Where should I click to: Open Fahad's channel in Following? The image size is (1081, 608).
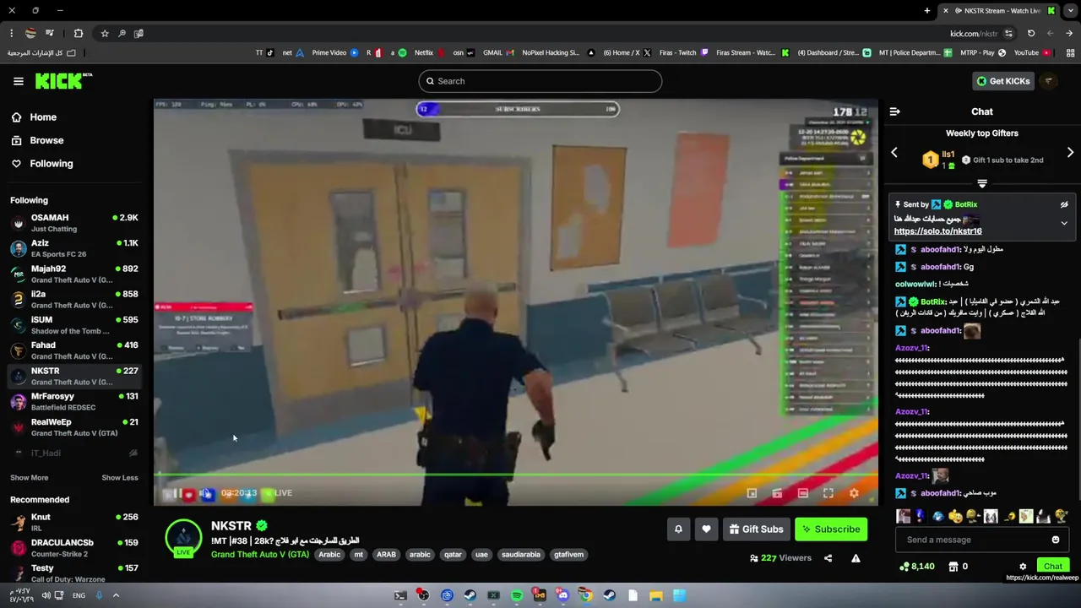[x=74, y=350]
